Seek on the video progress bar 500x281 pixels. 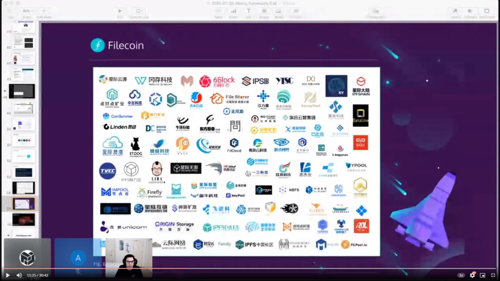250,269
